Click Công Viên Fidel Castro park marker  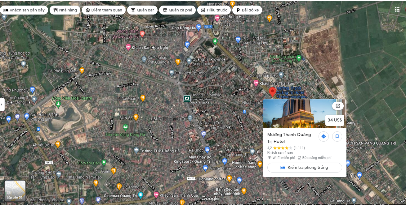tap(58, 104)
